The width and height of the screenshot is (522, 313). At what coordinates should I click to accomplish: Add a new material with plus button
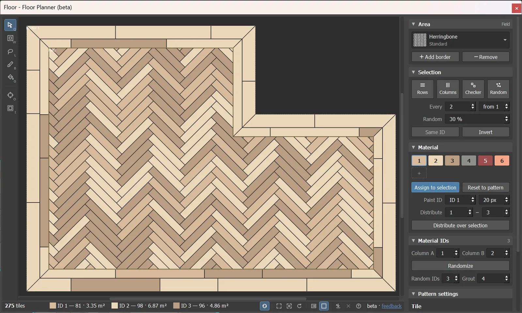click(x=419, y=173)
